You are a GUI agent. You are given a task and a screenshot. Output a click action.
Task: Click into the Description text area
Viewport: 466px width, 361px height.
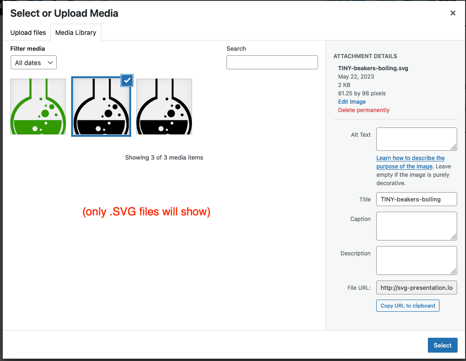pos(416,260)
